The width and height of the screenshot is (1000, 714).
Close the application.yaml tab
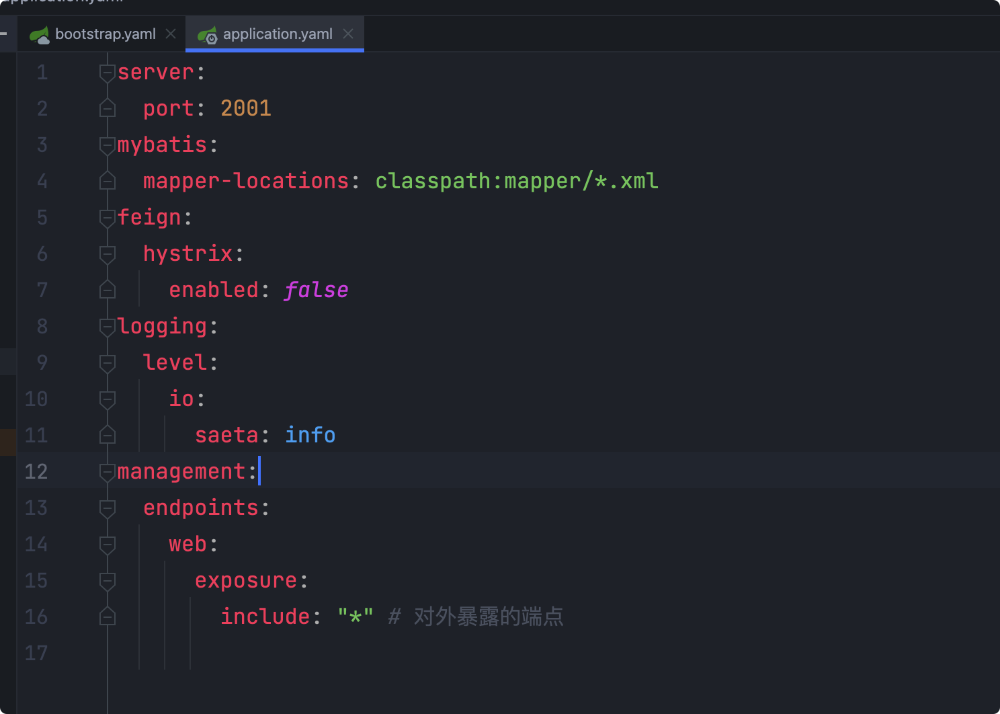[x=348, y=34]
